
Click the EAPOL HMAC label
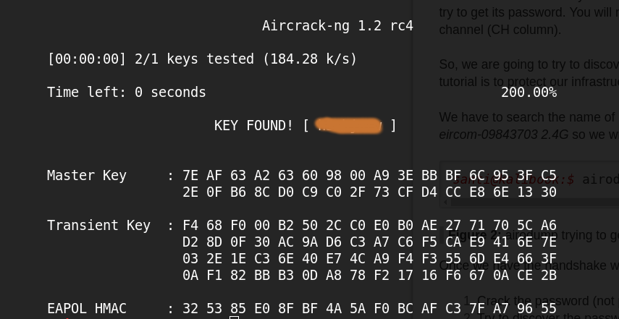[87, 308]
